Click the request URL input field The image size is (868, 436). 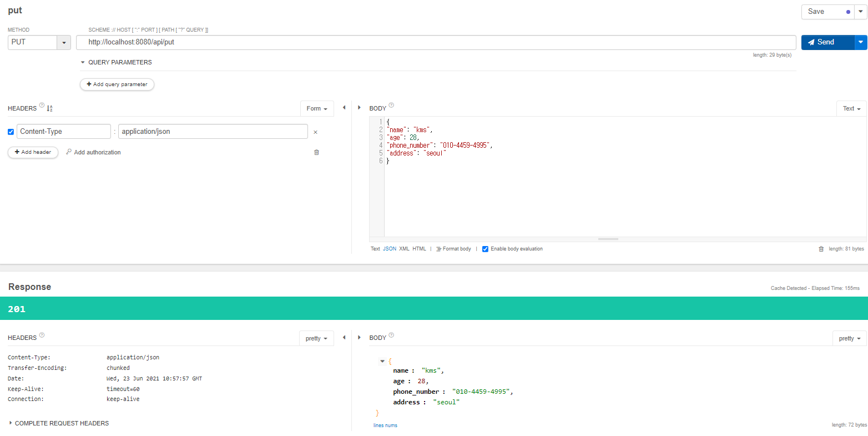pos(436,42)
